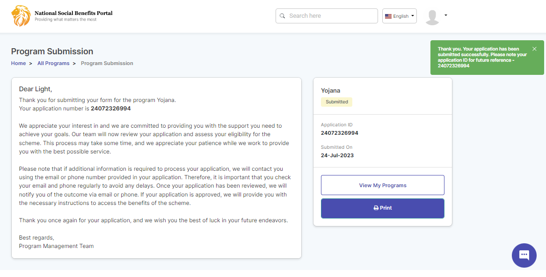
Task: Select the Application ID value in Yojana card
Action: pyautogui.click(x=339, y=133)
